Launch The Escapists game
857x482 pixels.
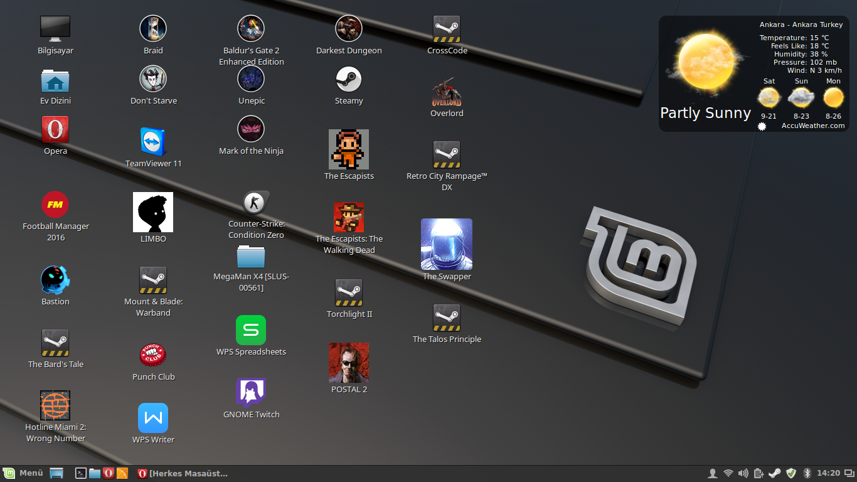point(349,149)
